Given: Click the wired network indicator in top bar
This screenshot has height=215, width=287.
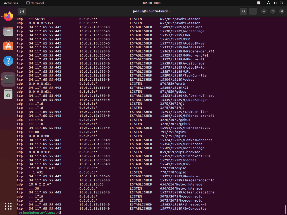Looking at the screenshot, I should tap(269, 3).
